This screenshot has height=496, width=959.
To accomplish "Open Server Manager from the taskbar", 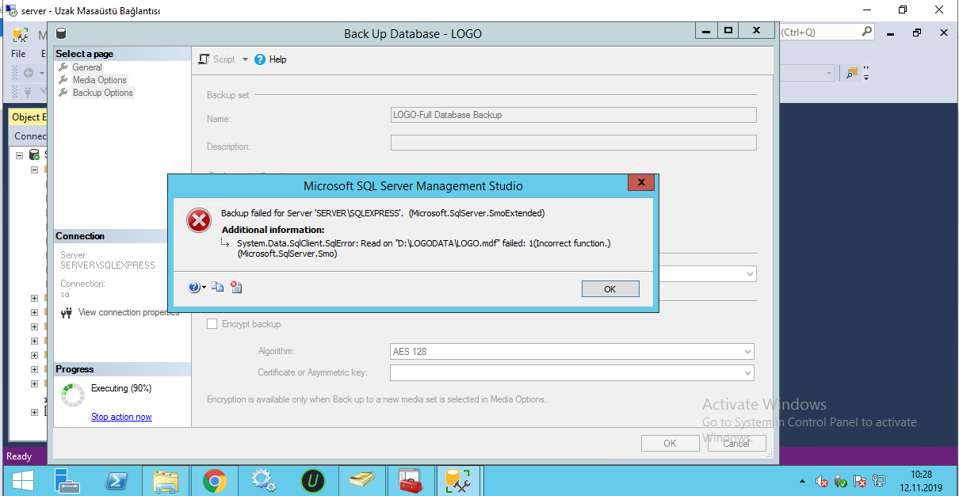I will [67, 480].
